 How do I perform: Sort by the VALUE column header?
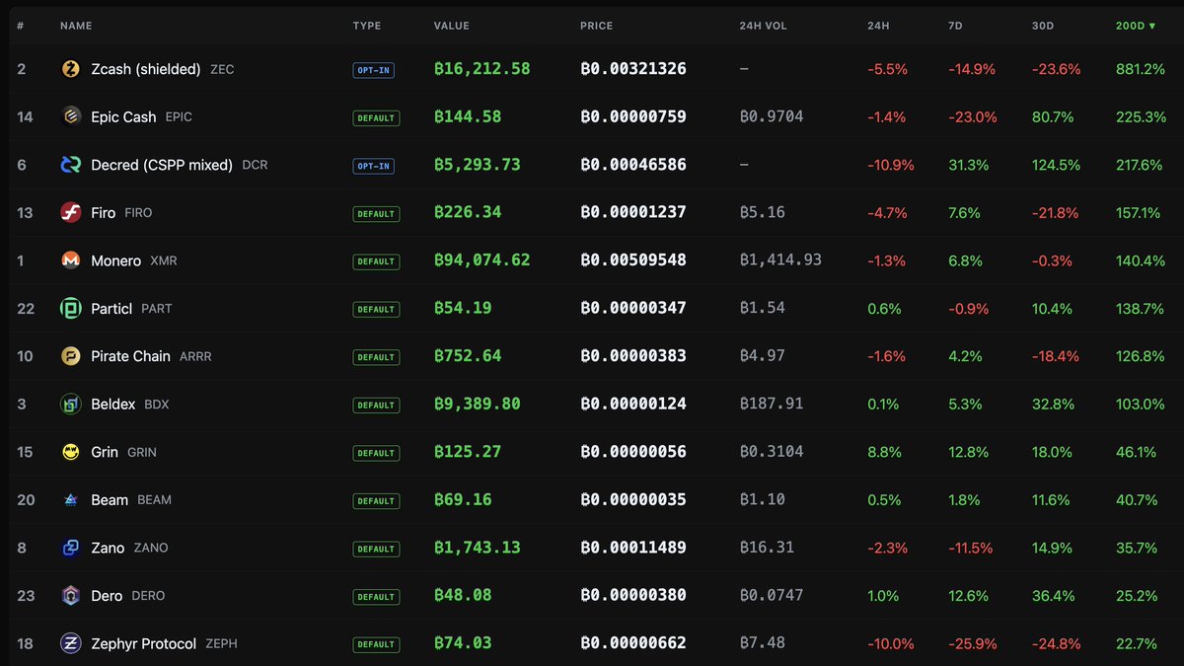click(452, 26)
